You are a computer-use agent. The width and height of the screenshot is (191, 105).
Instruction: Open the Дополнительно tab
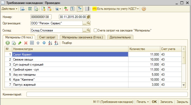(x=120, y=37)
